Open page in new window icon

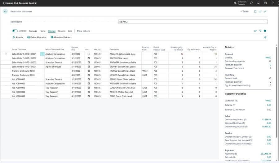260,11
